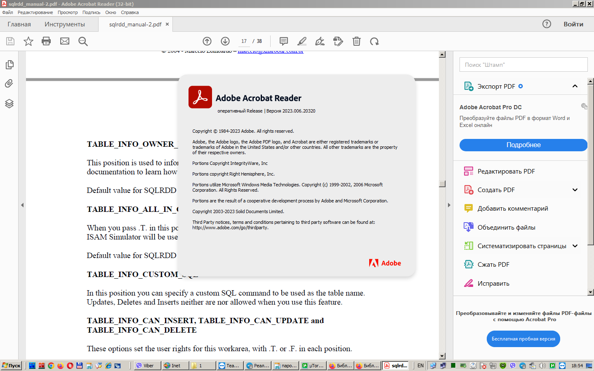Image resolution: width=594 pixels, height=371 pixels.
Task: Open help question mark icon
Action: (547, 24)
